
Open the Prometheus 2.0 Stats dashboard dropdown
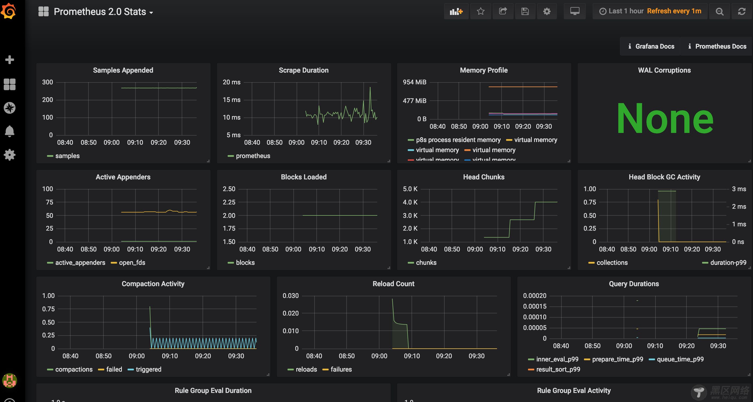[103, 12]
